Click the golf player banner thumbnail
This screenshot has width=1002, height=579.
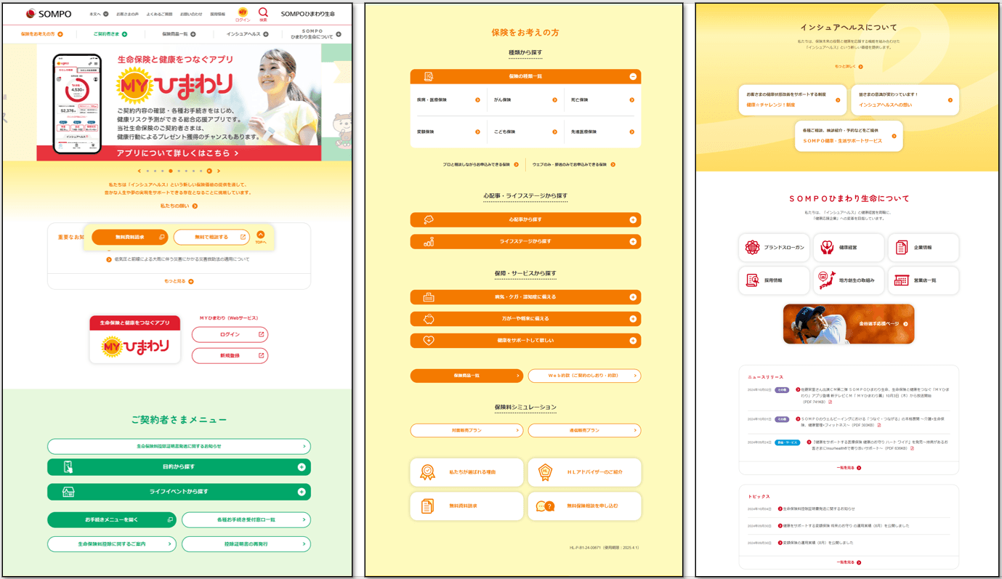[x=849, y=323]
